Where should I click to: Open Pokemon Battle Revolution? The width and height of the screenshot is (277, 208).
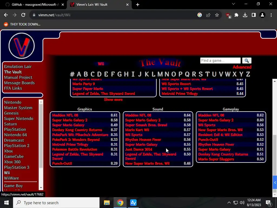75,149
